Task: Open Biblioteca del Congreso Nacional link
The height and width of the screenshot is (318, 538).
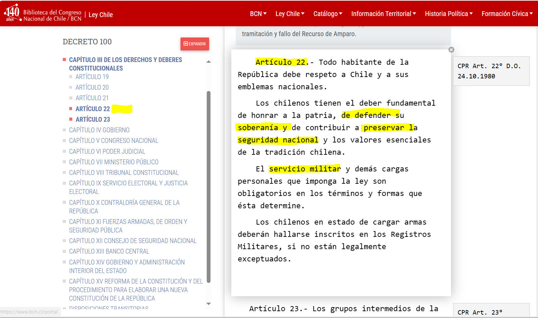Action: (x=52, y=15)
